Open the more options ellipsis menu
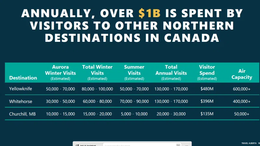The width and height of the screenshot is (260, 146). pos(187,145)
